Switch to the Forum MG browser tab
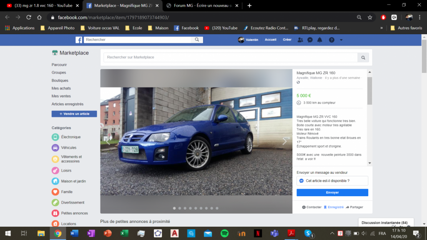This screenshot has width=427, height=240. 202,5
